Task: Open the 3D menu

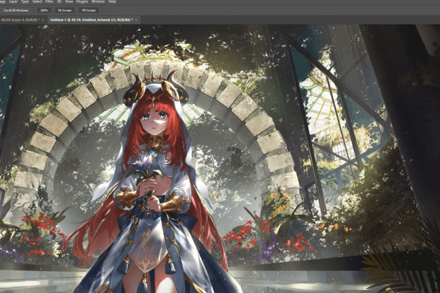Action: (59, 1)
